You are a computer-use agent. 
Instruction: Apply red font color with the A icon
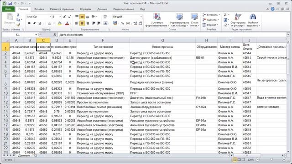[x=67, y=23]
